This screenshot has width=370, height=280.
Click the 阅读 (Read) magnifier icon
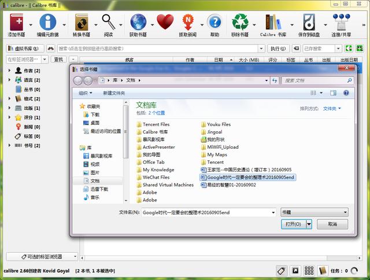coord(109,22)
